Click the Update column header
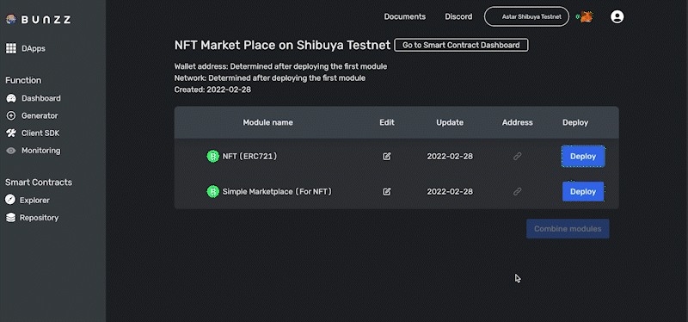Screen dimensions: 688x322 click(x=450, y=122)
